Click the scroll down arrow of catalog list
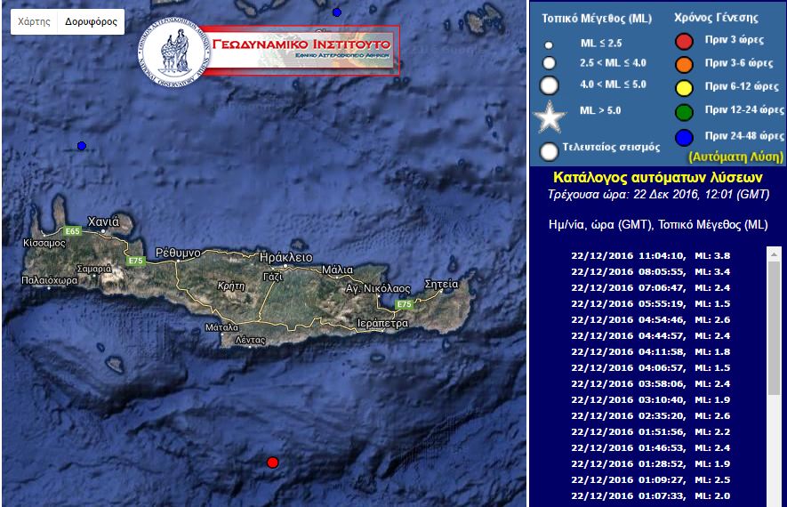The height and width of the screenshot is (507, 787). (x=773, y=500)
